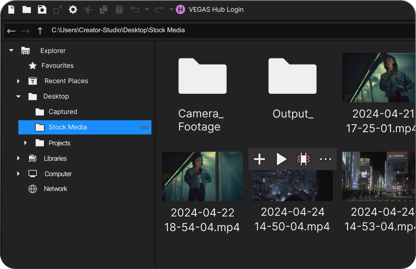Click the add to timeline plus icon

point(259,159)
